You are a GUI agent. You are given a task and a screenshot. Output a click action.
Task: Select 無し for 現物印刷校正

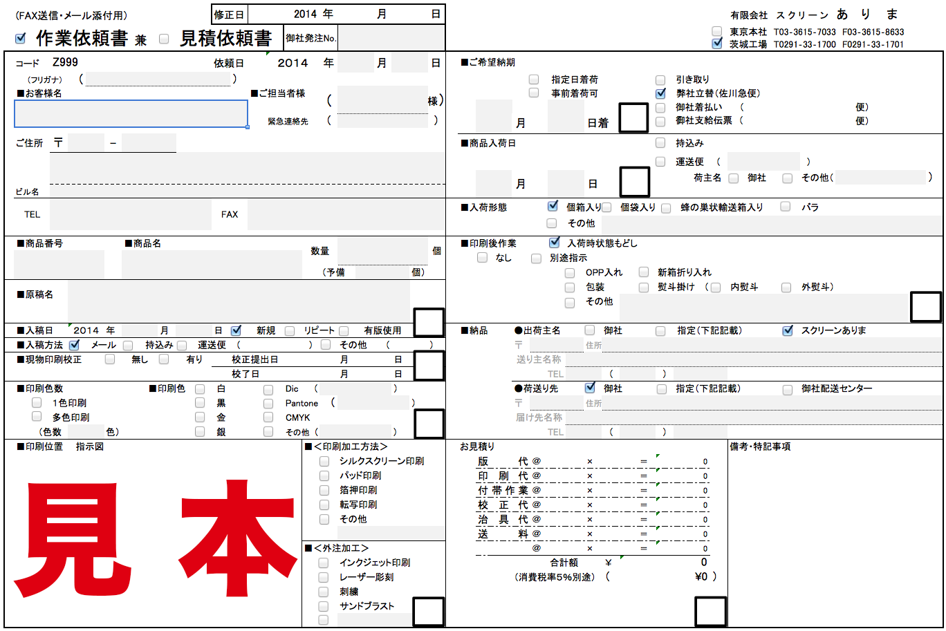tap(109, 359)
